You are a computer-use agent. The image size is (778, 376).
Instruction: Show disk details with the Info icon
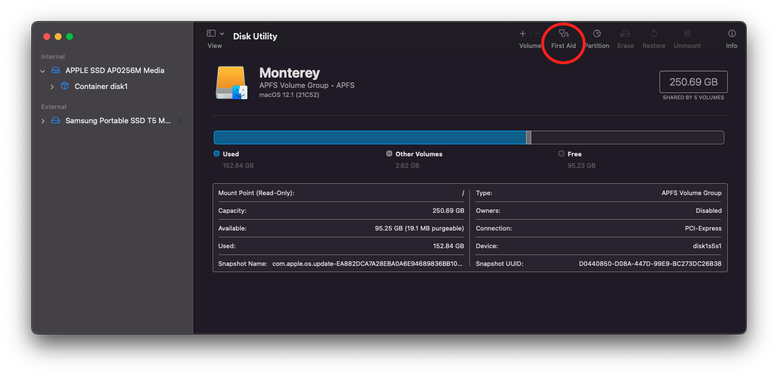[x=732, y=34]
